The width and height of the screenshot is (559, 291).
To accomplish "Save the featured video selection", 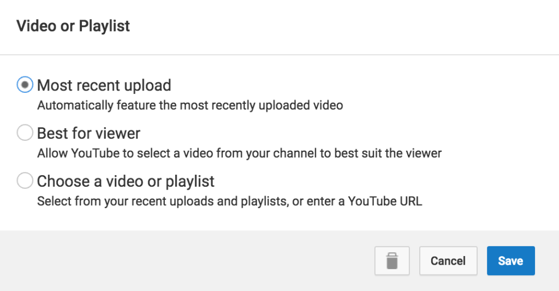I will coord(511,260).
